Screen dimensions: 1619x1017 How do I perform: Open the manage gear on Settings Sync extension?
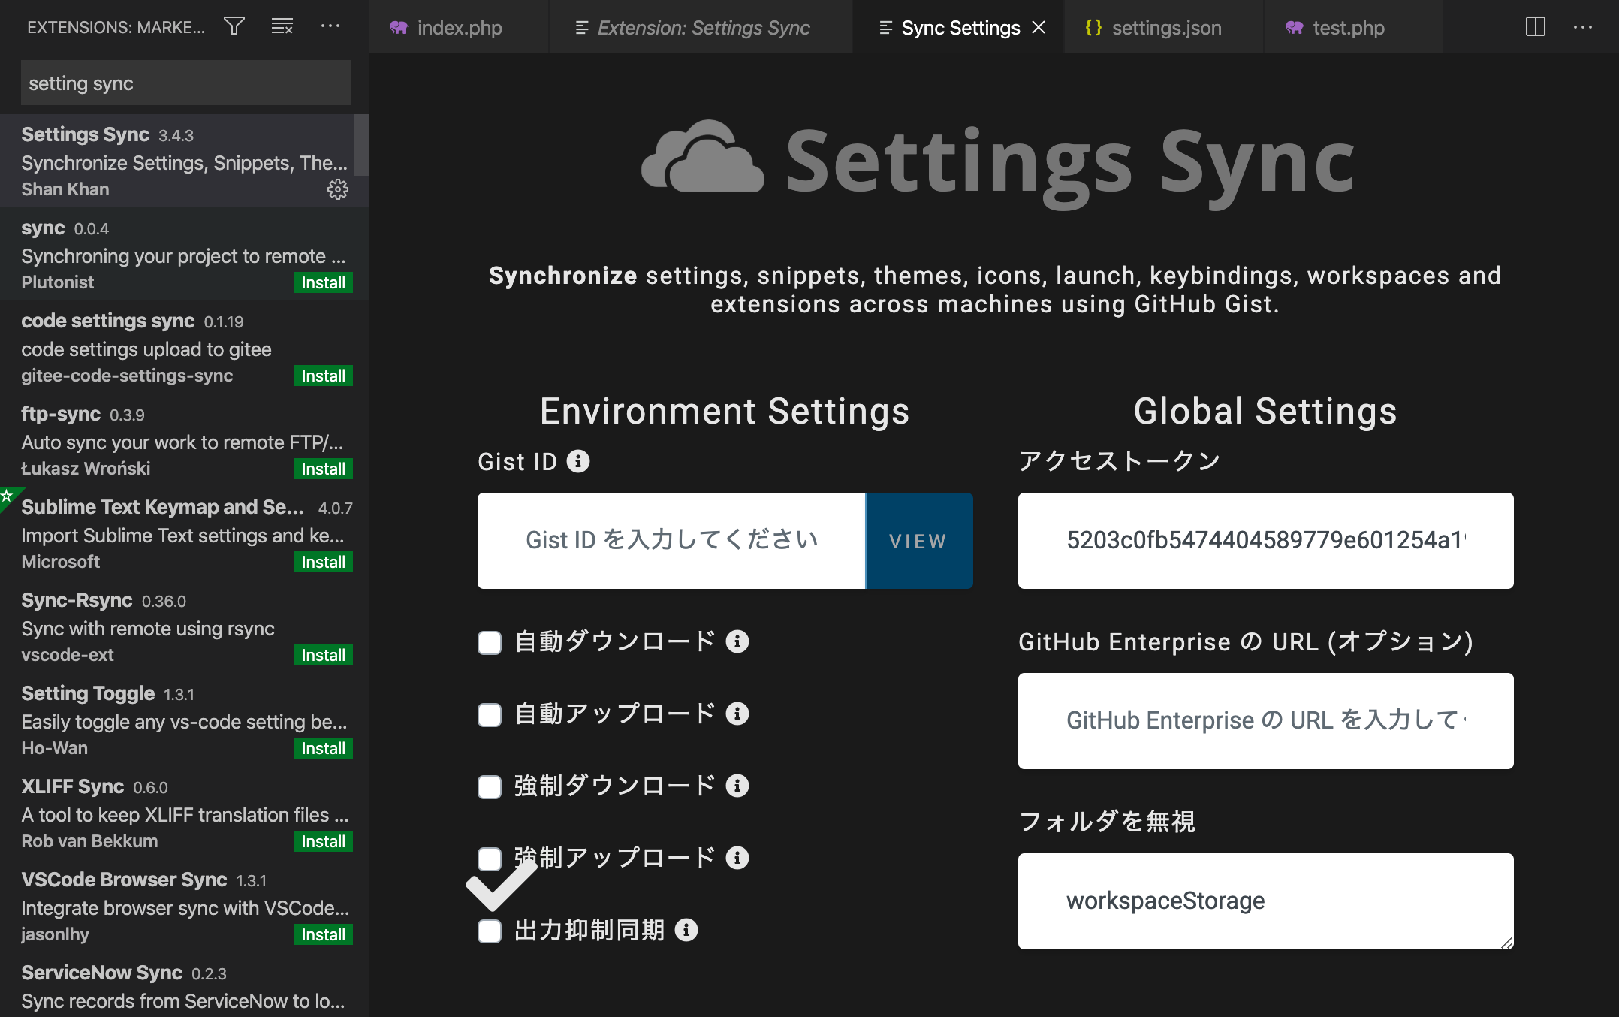click(x=339, y=190)
